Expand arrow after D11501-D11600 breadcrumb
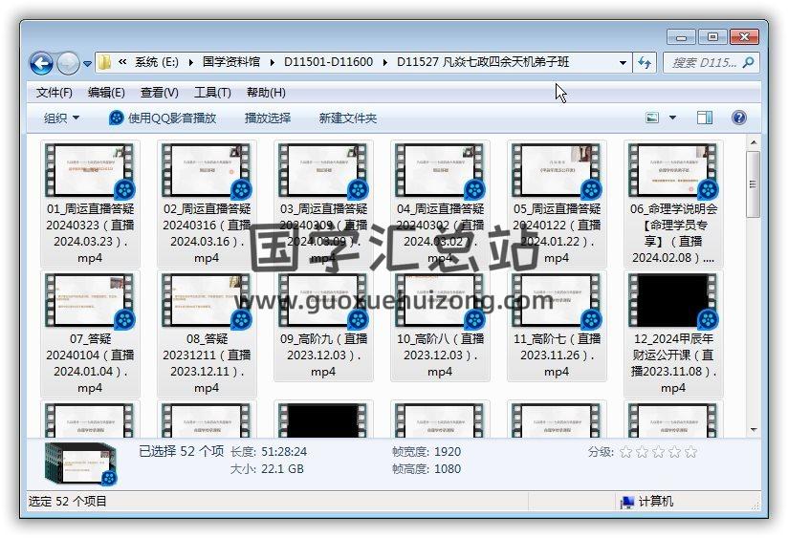 point(385,62)
